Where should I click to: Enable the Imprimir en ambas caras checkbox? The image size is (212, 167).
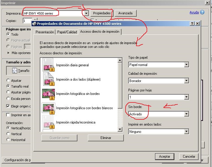pos(8,115)
